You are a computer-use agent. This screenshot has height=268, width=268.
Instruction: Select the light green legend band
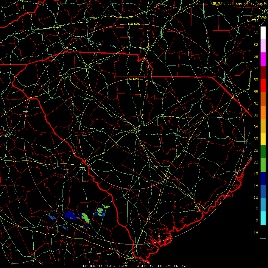click(x=263, y=165)
